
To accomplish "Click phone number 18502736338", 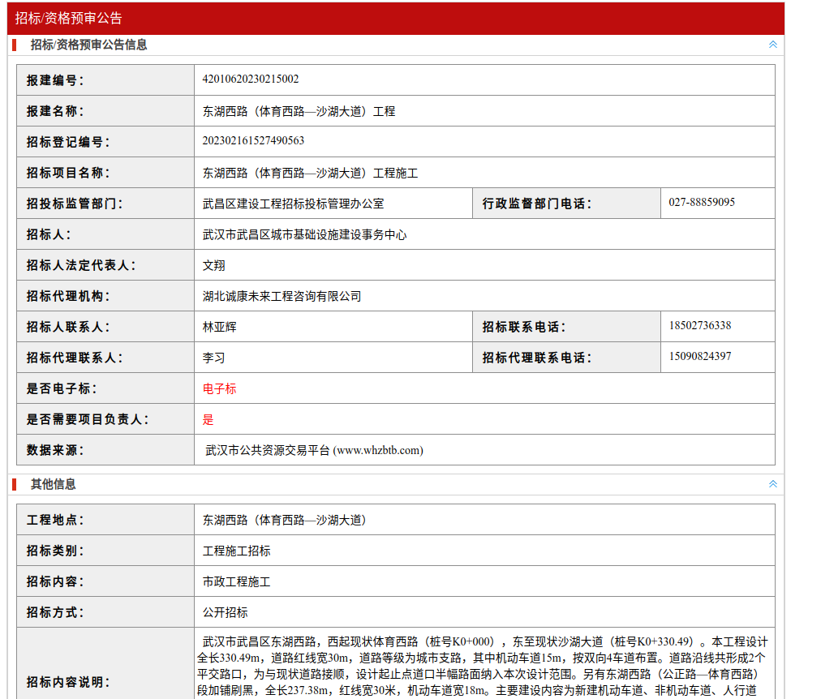I will point(700,326).
